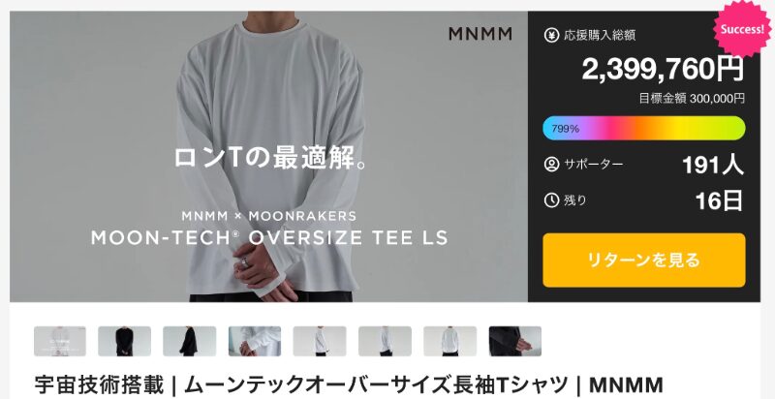Click the rainbow 799% progress bar
This screenshot has height=399, width=775.
coord(643,129)
